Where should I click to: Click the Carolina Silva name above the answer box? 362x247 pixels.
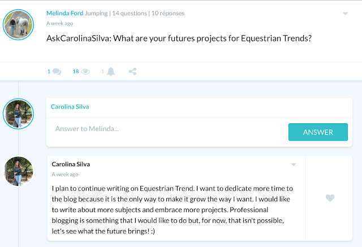(70, 106)
